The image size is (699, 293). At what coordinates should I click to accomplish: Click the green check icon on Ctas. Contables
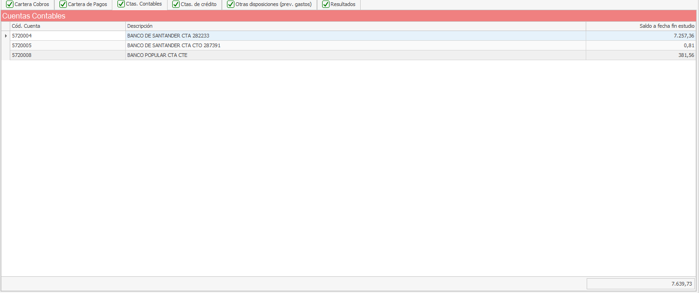(121, 4)
